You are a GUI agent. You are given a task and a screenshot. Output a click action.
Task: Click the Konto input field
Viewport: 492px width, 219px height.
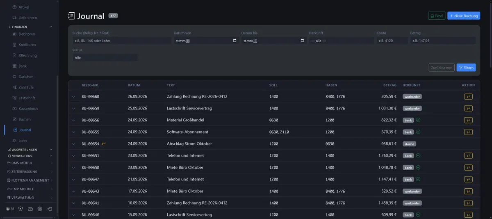coord(392,41)
